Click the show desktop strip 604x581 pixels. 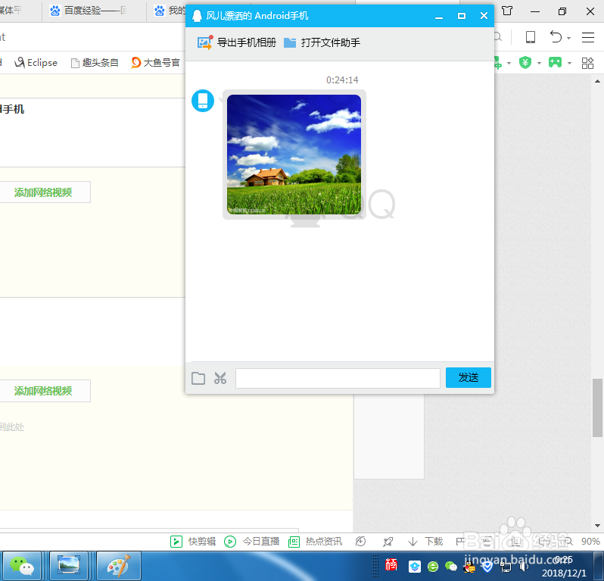599,566
